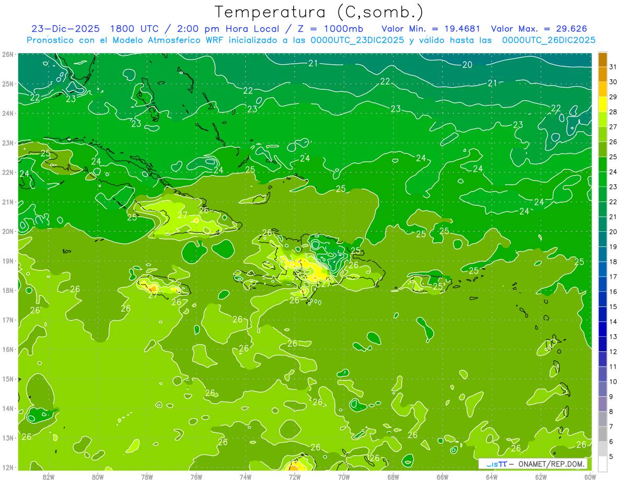The image size is (627, 484).
Task: Click the '0000UTC_26DIC2025' valid-until timestamp
Action: 549,40
